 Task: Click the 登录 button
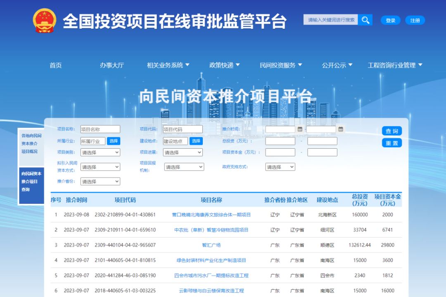pyautogui.click(x=390, y=20)
